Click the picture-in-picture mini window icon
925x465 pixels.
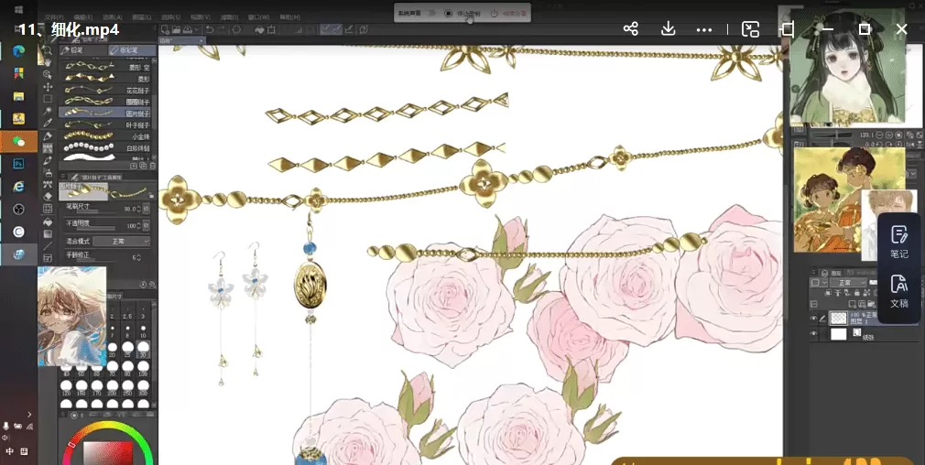click(750, 29)
